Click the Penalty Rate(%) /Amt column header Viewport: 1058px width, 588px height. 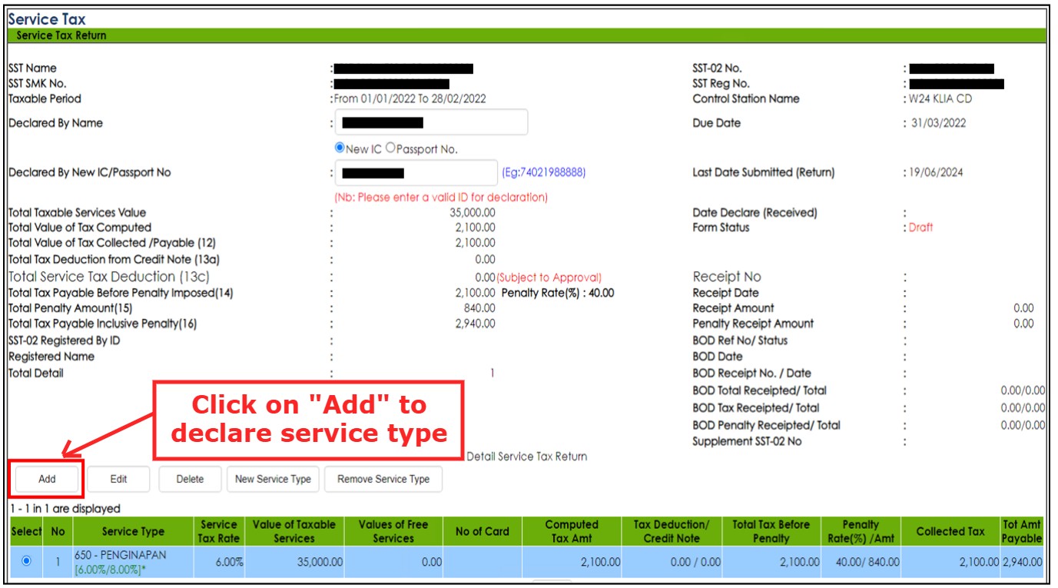coord(860,531)
